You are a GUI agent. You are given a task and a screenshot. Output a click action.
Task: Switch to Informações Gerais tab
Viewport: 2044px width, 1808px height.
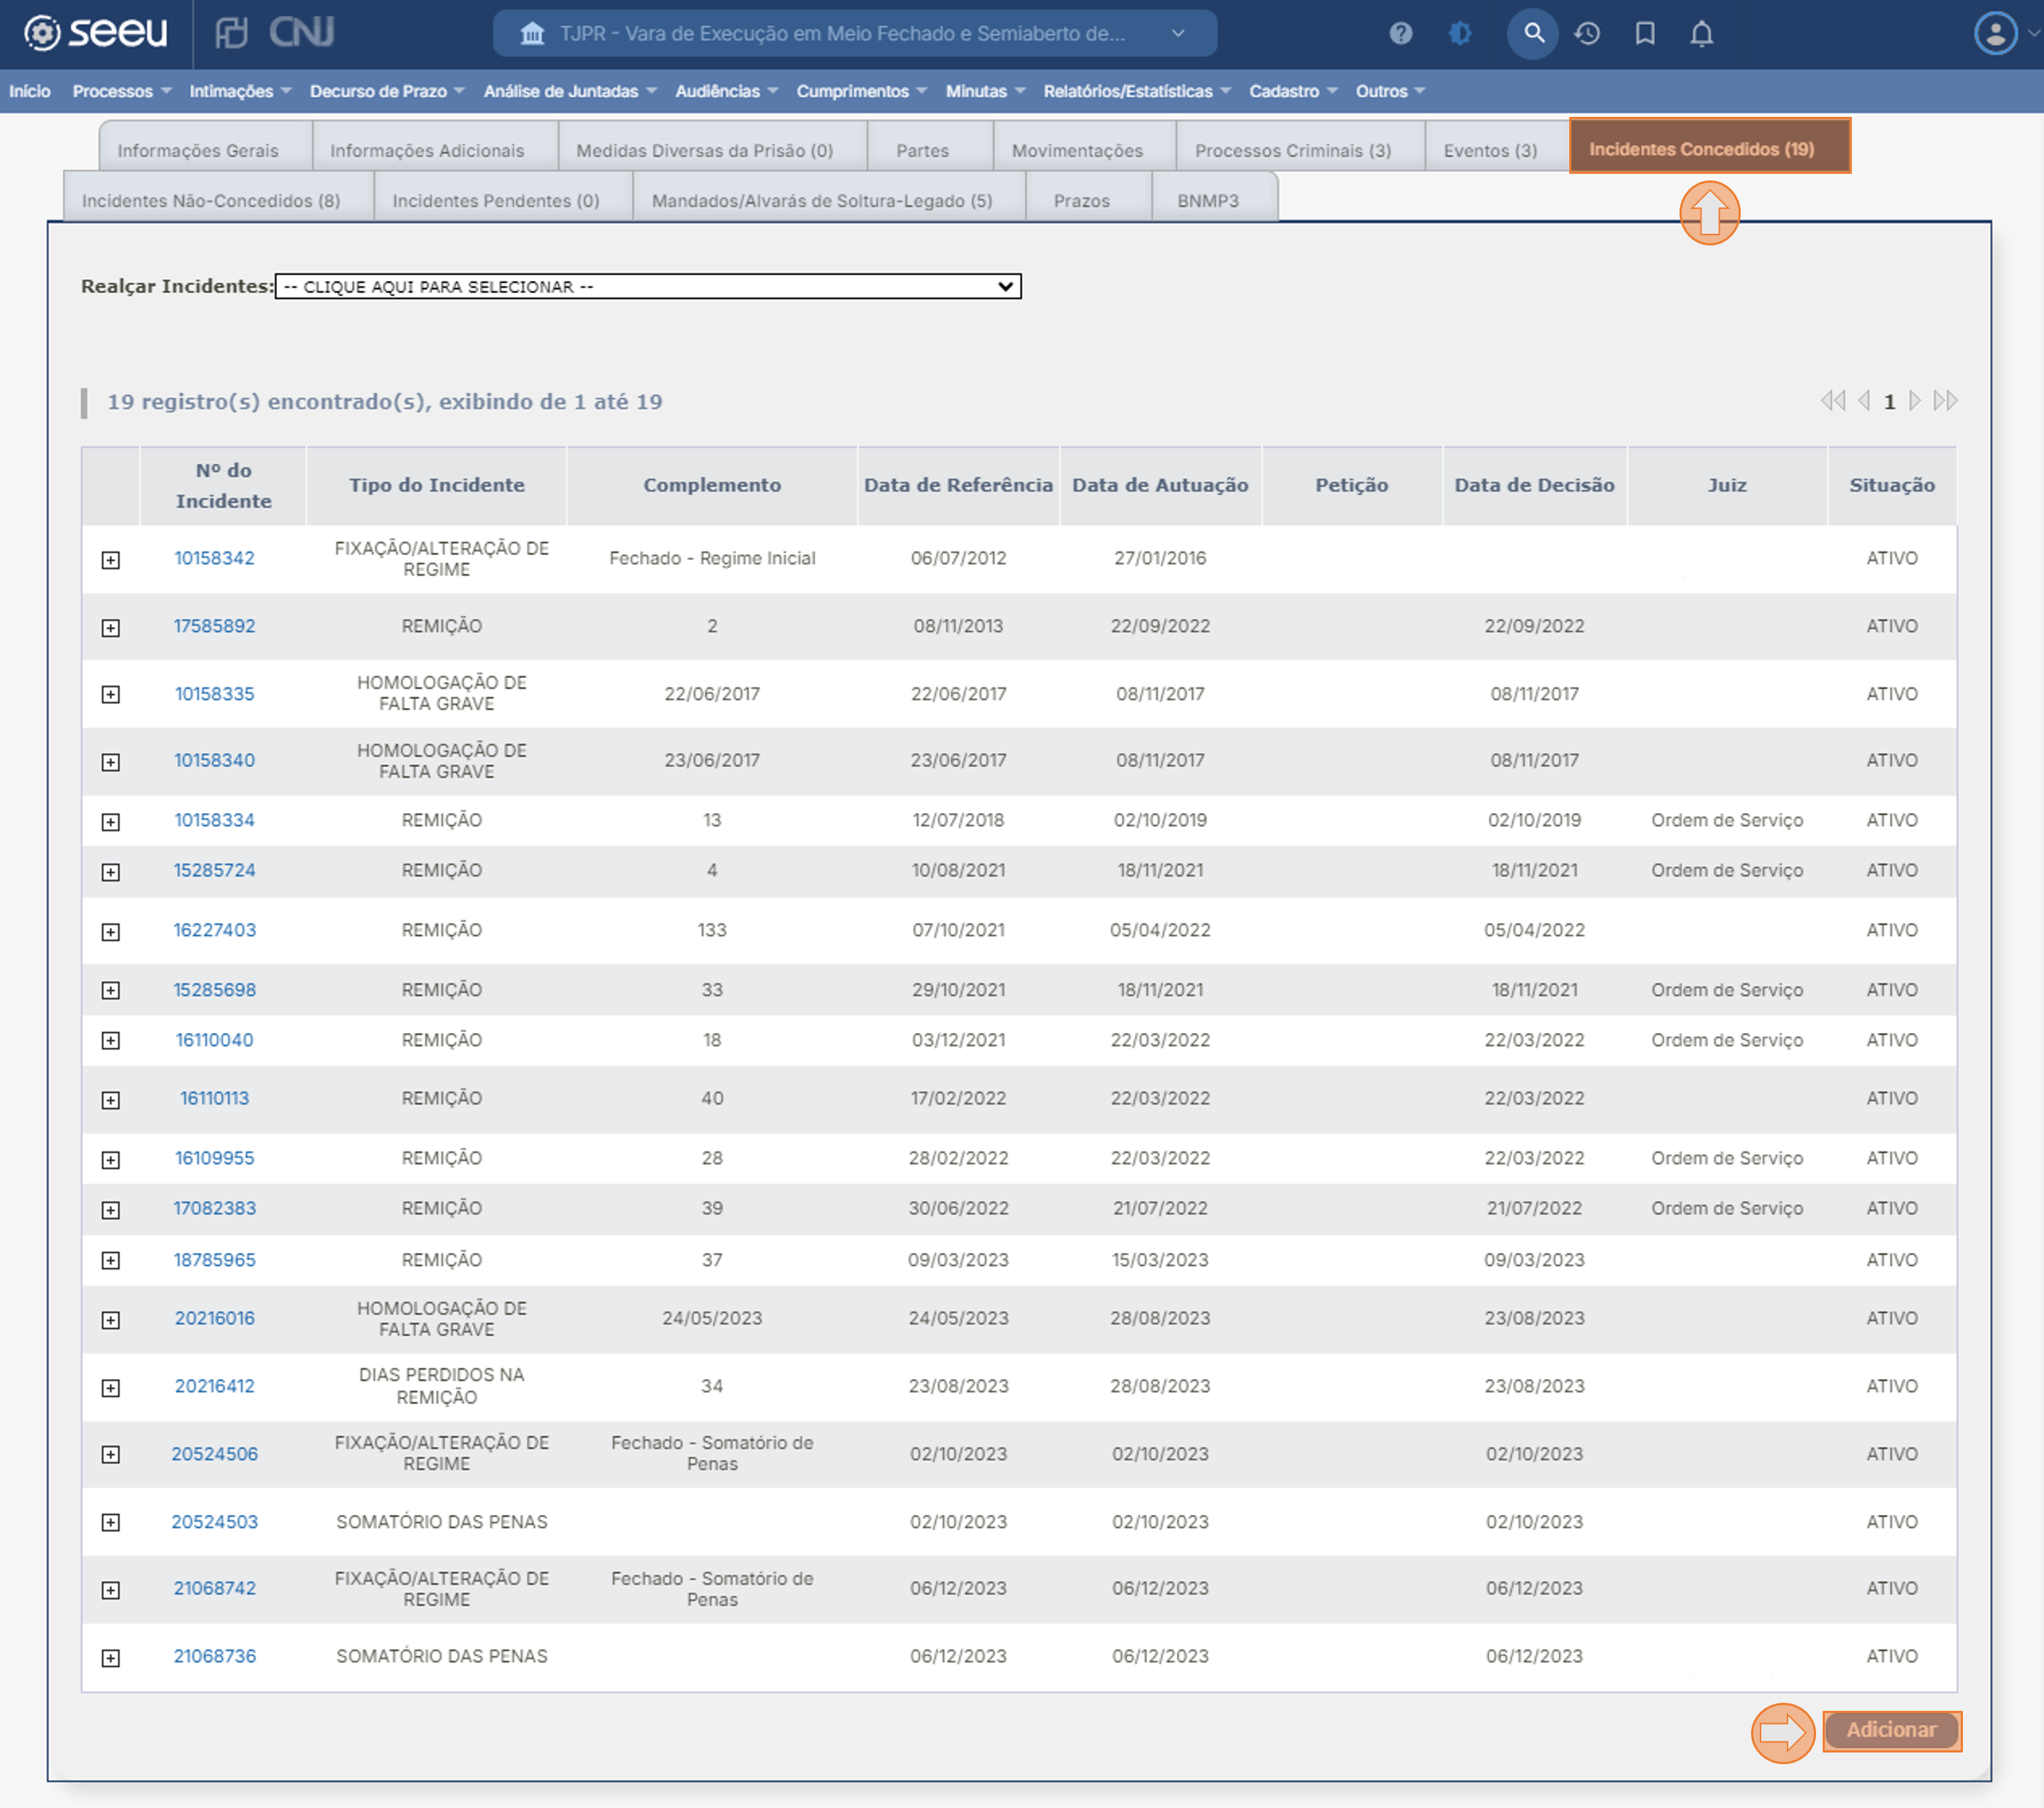tap(205, 148)
